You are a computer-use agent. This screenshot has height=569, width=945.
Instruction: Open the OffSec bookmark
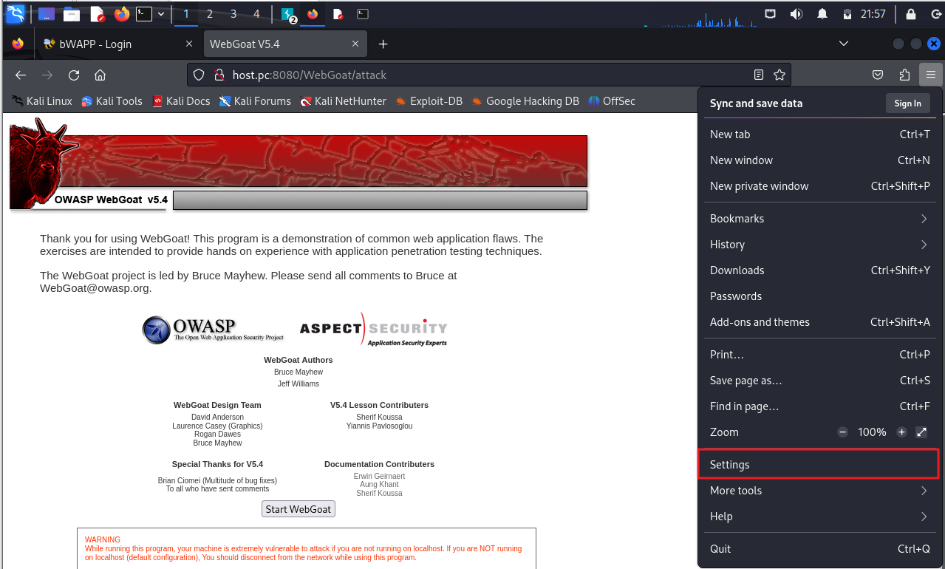tap(612, 101)
